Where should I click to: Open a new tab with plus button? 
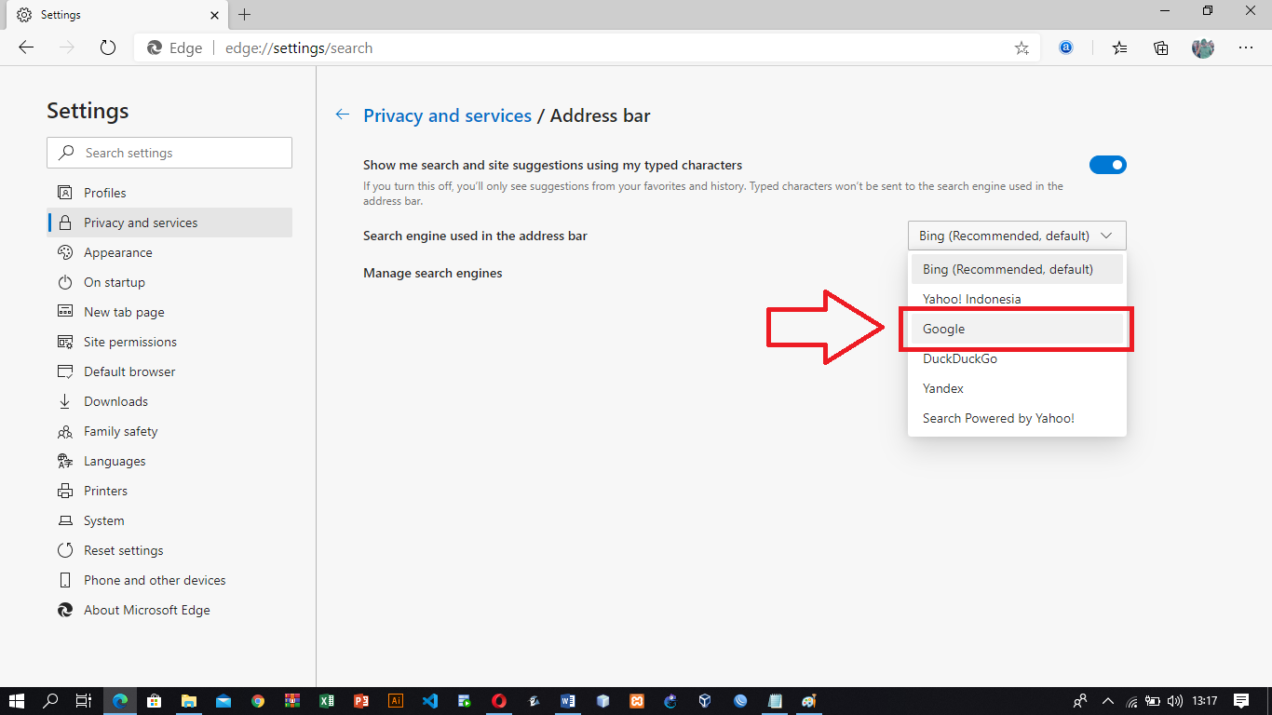coord(245,15)
